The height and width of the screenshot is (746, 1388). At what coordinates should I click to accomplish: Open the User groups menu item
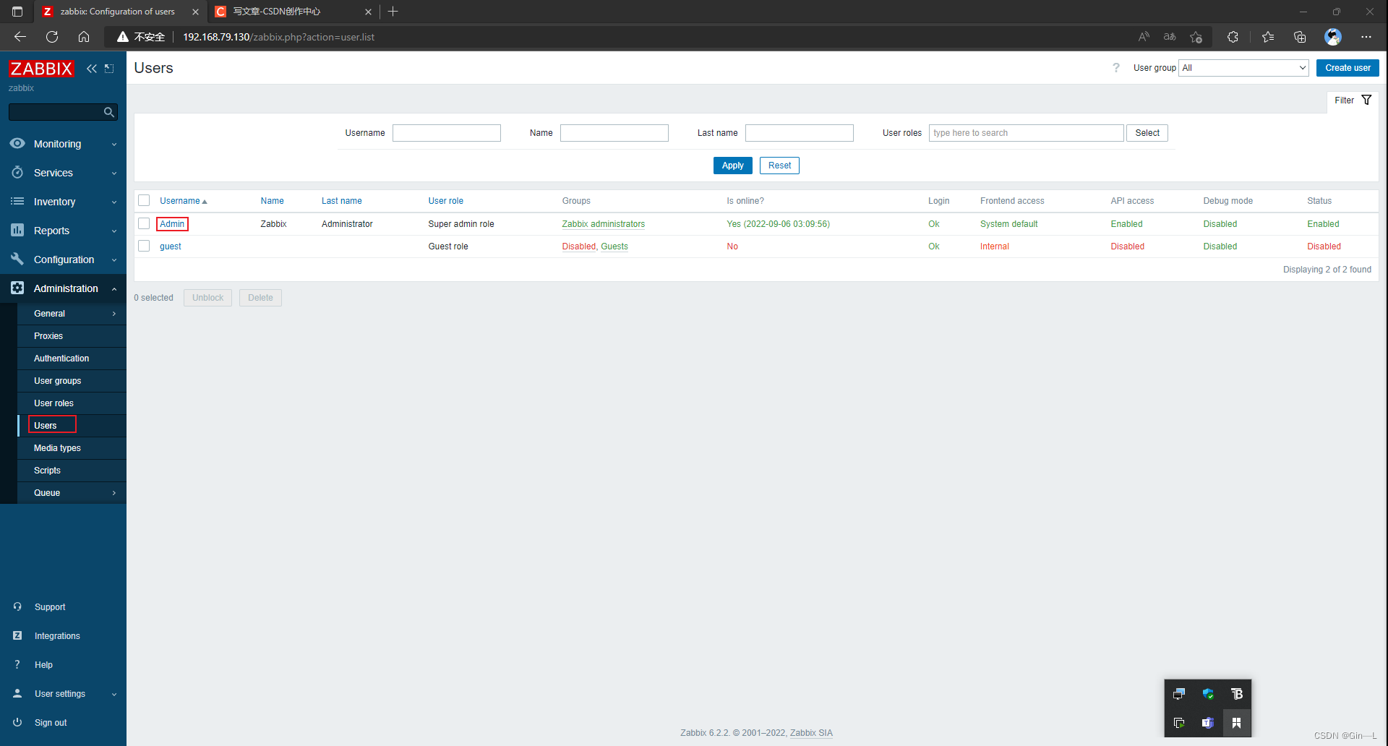(72, 381)
